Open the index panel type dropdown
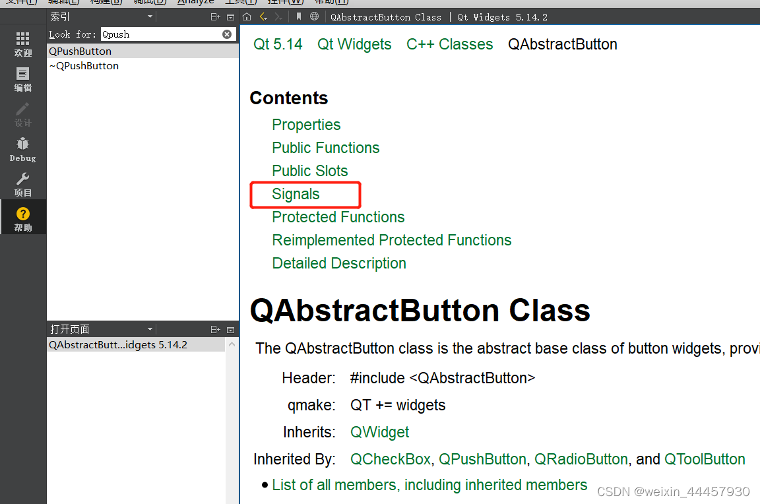 click(150, 16)
